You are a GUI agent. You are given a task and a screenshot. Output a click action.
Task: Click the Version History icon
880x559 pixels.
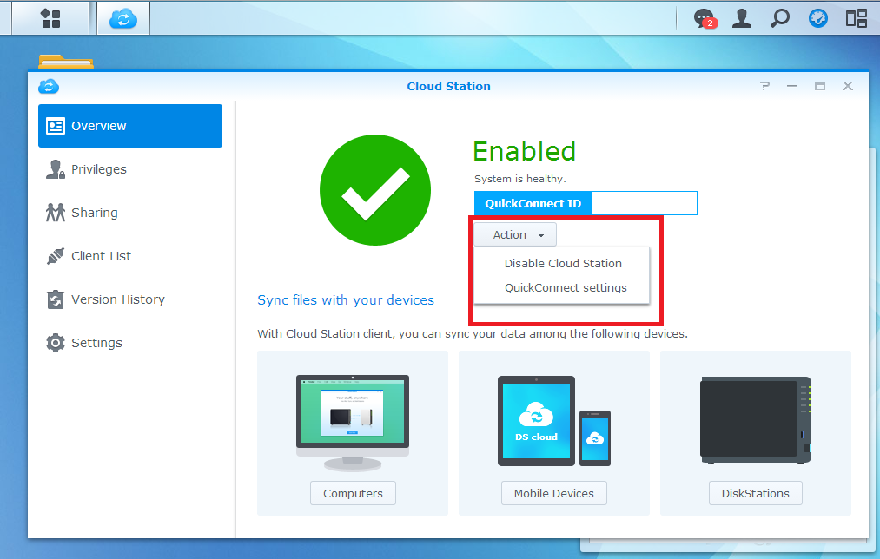click(x=55, y=299)
